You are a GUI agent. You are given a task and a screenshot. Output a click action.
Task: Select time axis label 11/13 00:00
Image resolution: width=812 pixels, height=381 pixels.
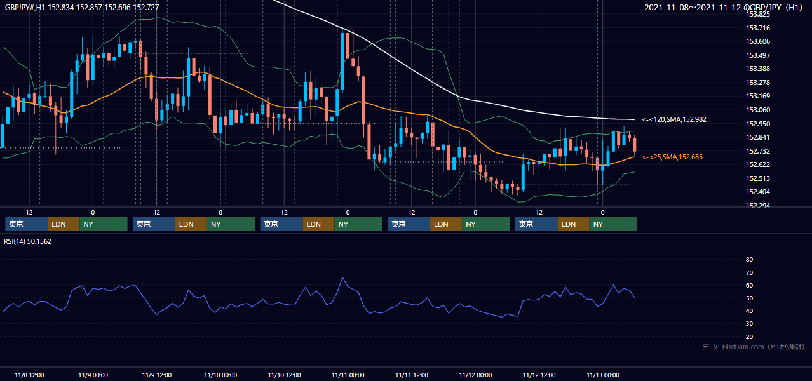tap(602, 375)
